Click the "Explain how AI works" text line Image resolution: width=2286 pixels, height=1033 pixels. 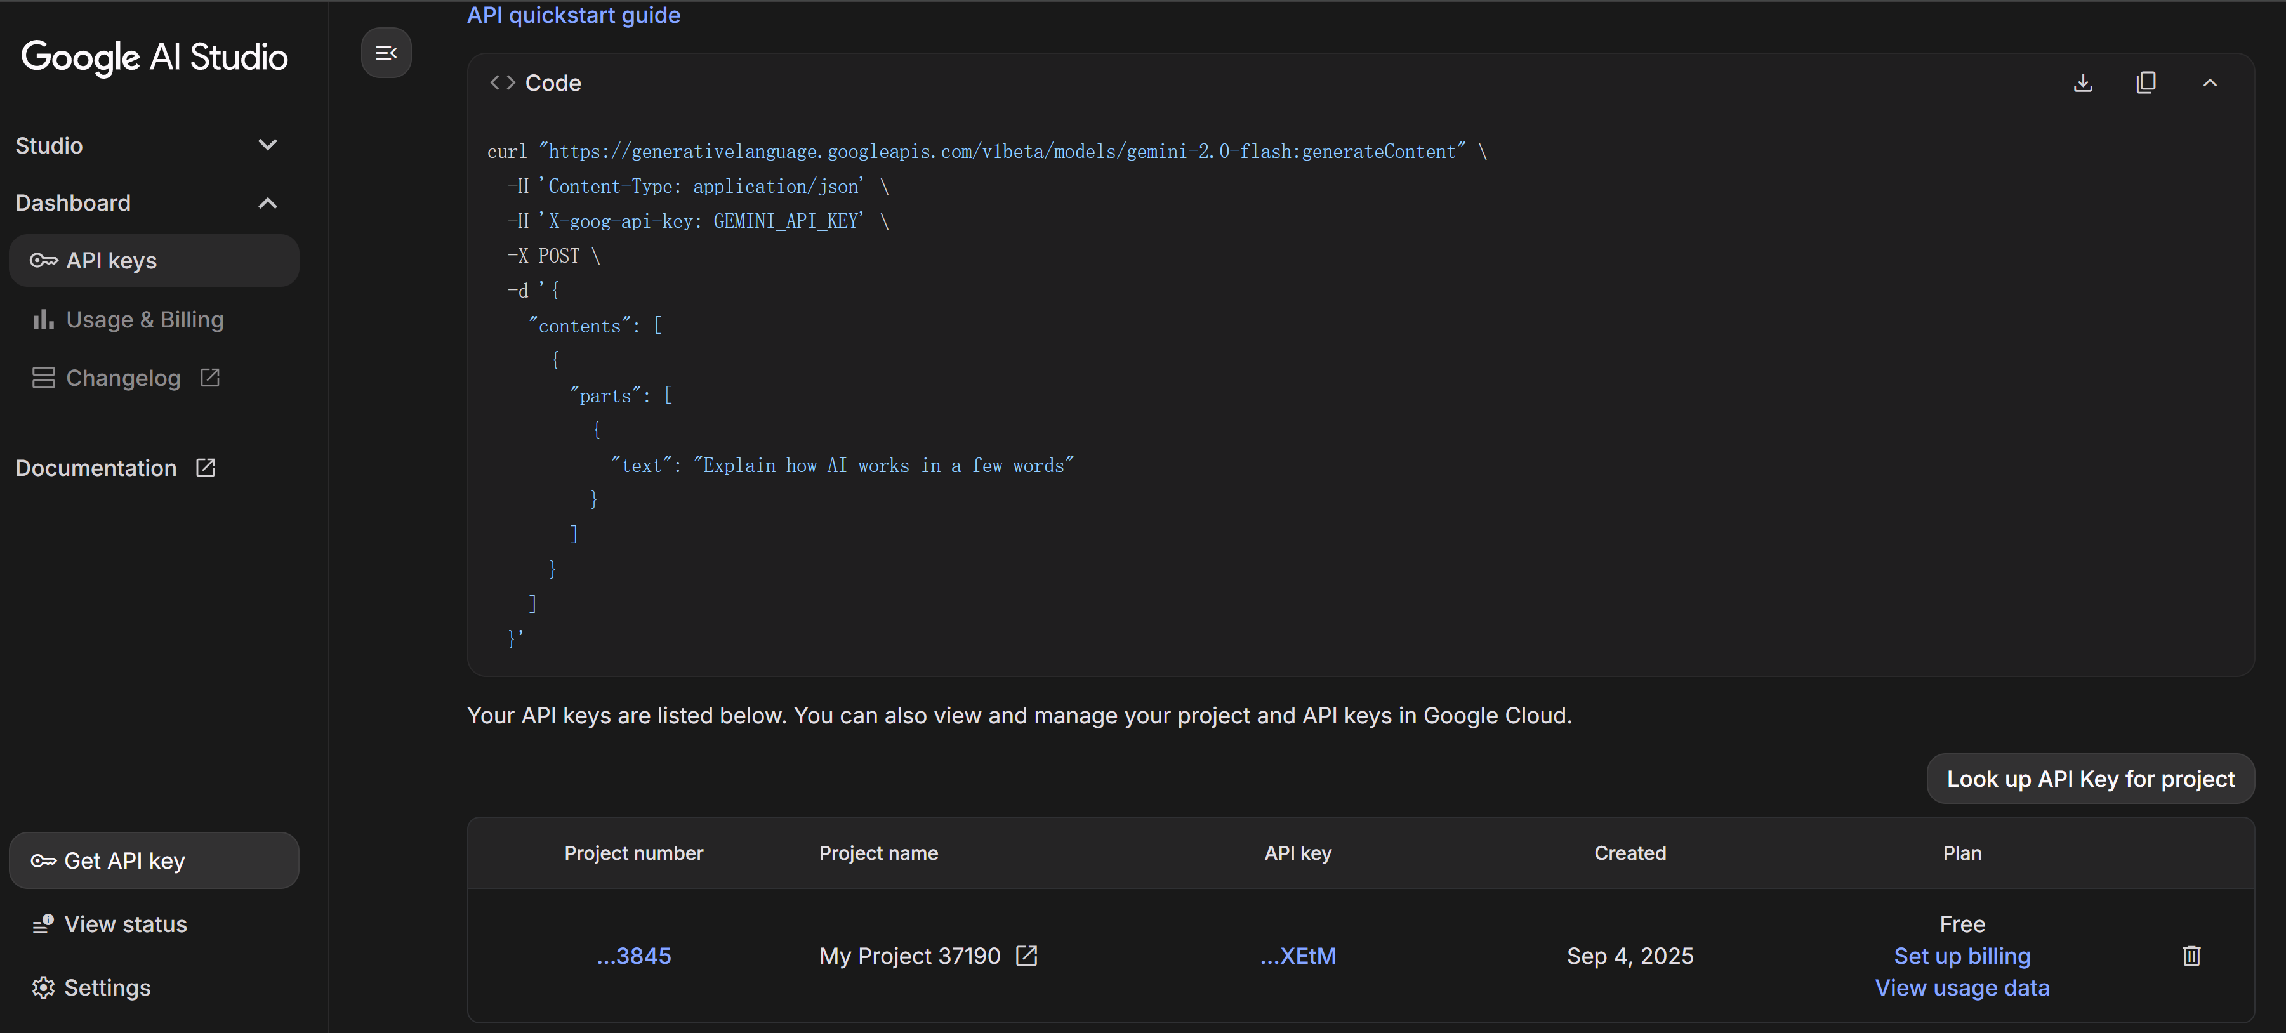(842, 465)
